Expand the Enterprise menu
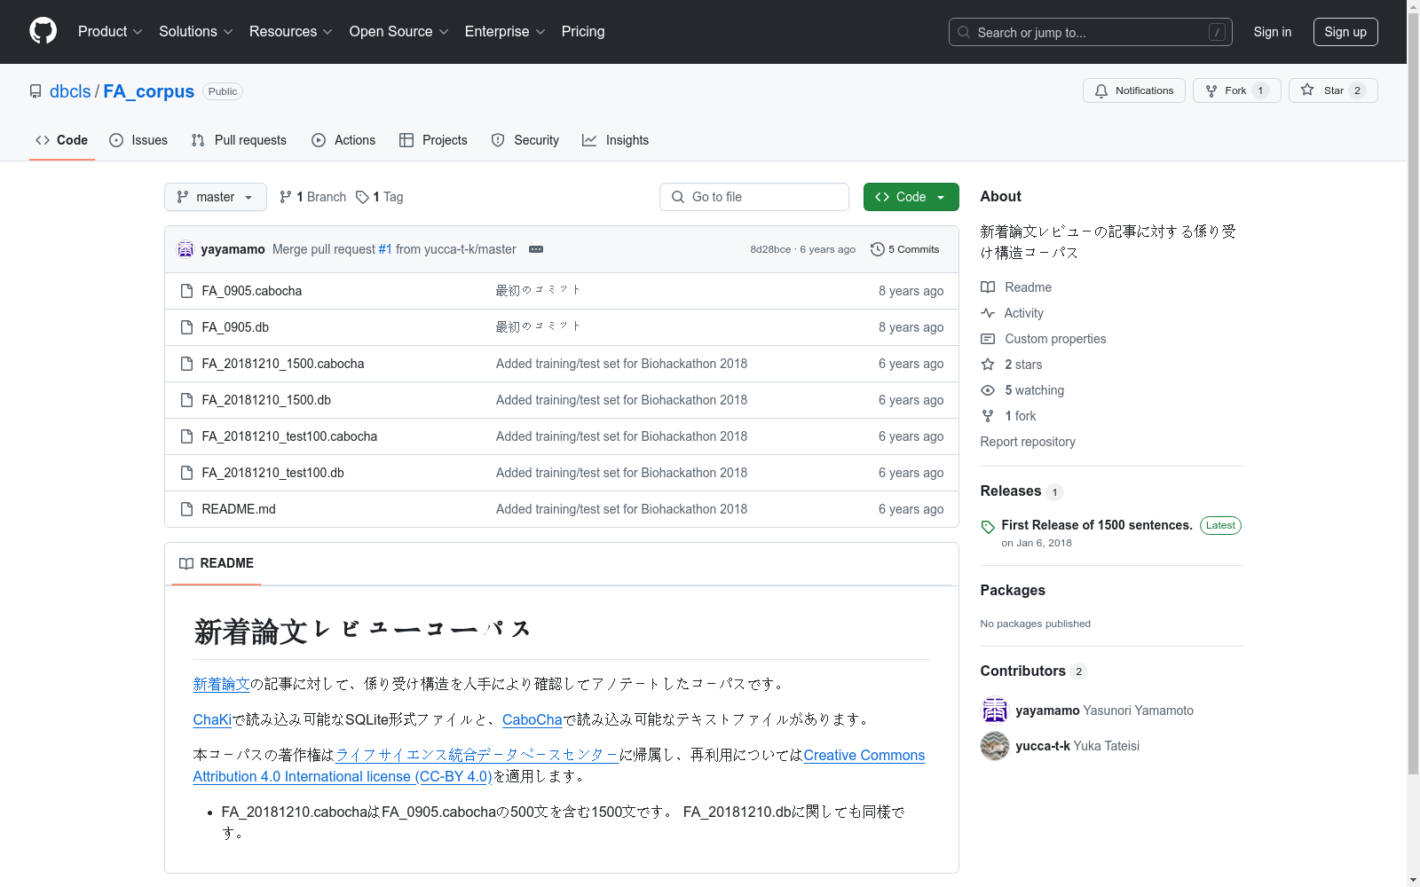The width and height of the screenshot is (1420, 887). [505, 31]
